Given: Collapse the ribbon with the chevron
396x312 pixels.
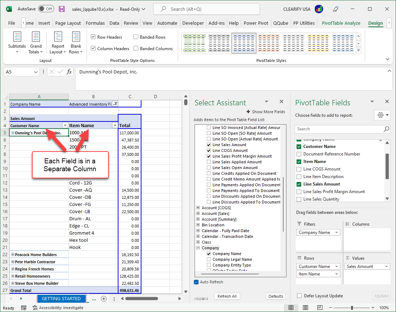Looking at the screenshot, I should pos(387,59).
